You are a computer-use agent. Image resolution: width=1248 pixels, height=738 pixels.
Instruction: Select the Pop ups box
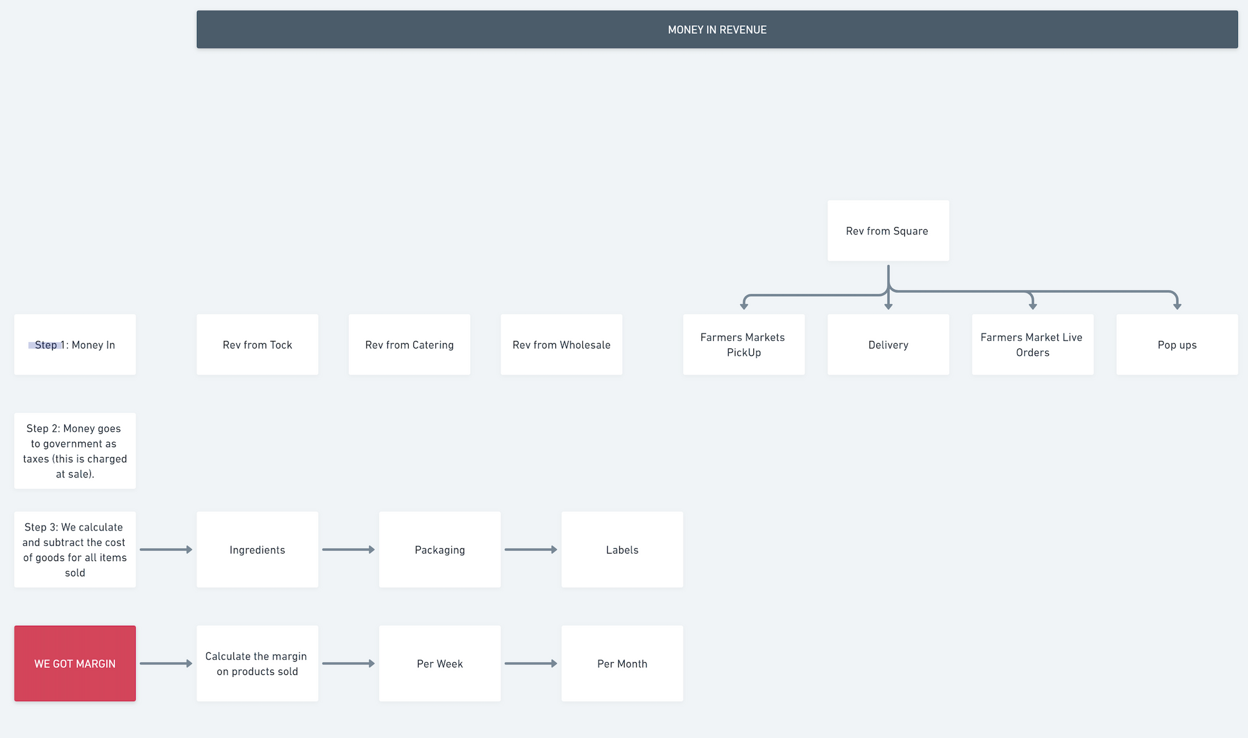click(1176, 345)
